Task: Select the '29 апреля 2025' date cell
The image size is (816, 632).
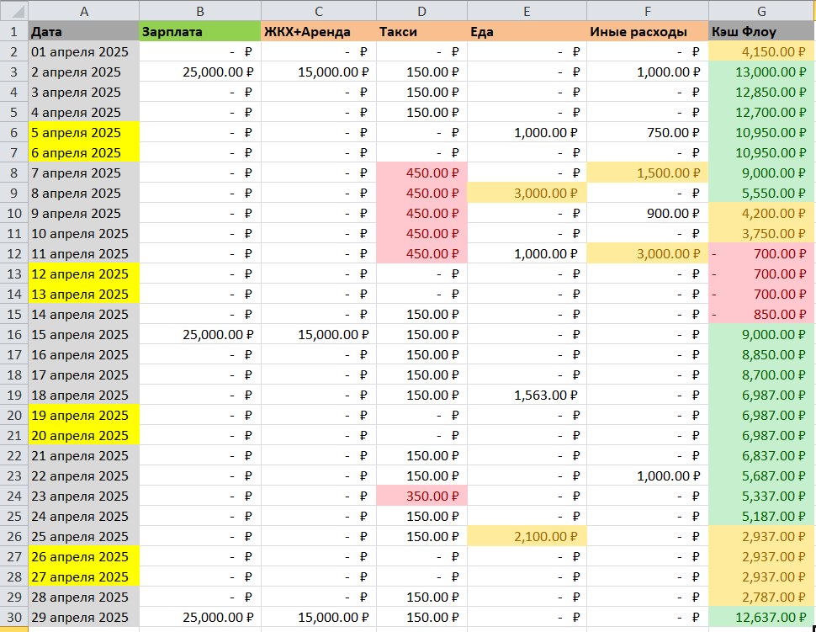Action: click(x=84, y=617)
